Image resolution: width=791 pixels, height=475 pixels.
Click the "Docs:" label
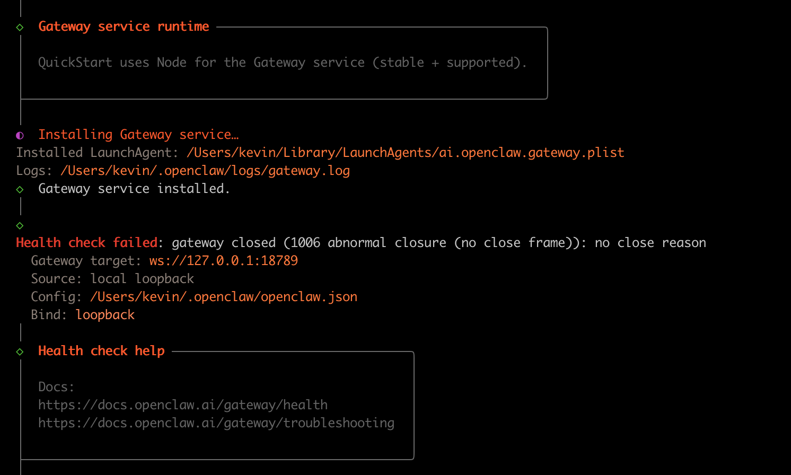57,387
